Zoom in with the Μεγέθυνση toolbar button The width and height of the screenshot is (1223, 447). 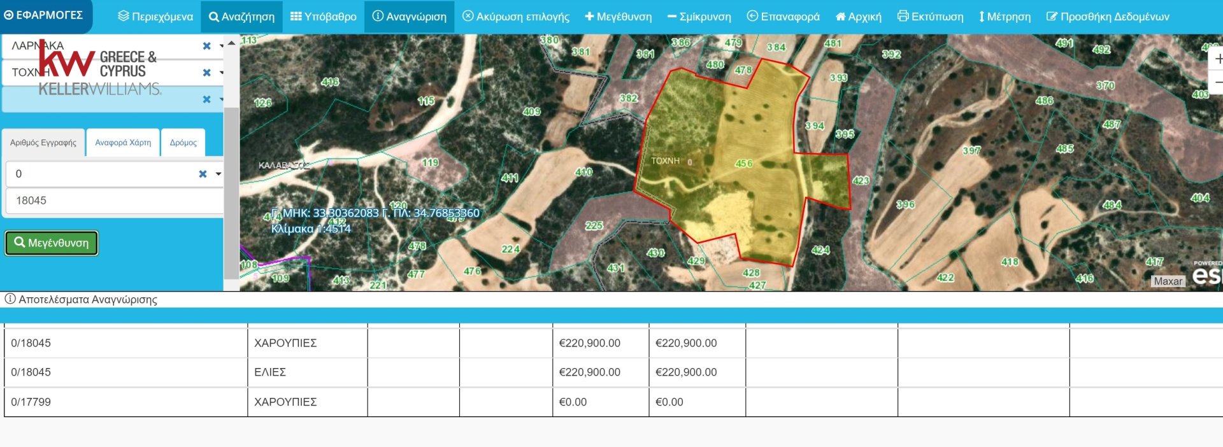[618, 17]
